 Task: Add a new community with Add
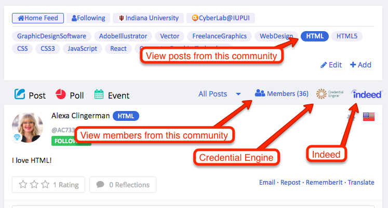[x=360, y=65]
